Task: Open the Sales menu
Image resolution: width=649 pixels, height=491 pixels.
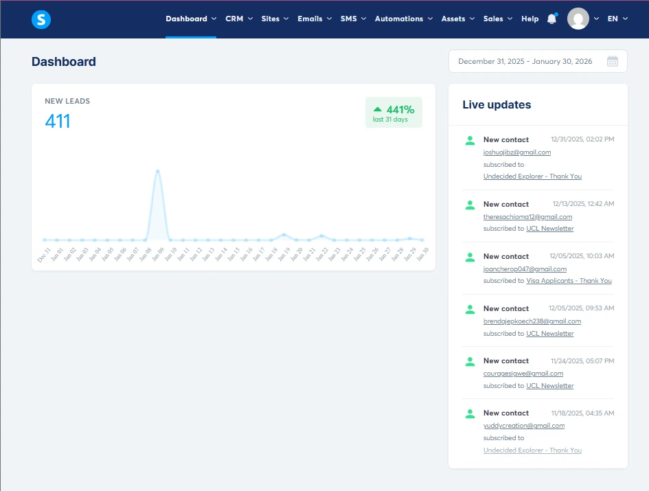Action: (x=493, y=19)
